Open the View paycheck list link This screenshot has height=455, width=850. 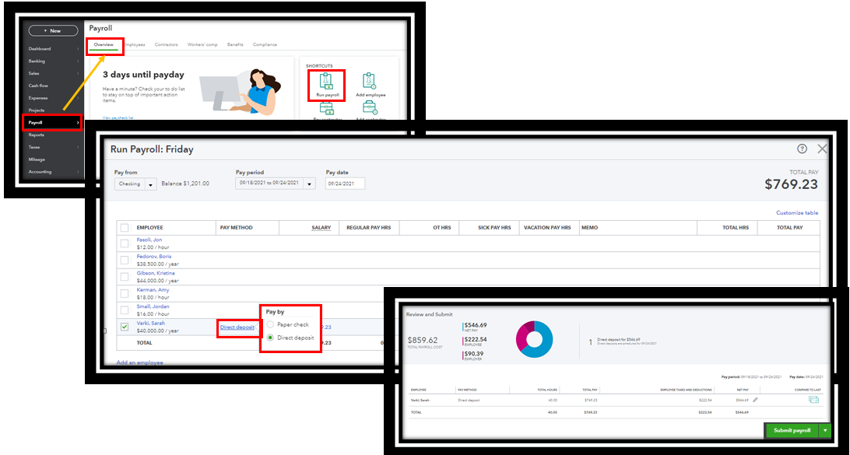118,117
